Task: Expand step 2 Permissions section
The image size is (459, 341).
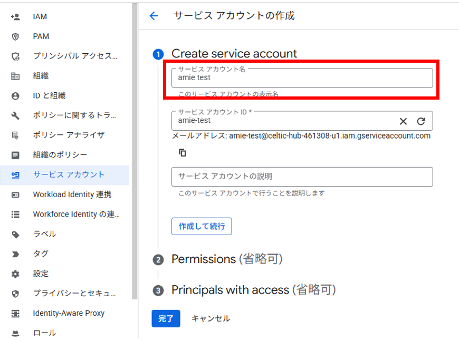Action: (x=227, y=259)
